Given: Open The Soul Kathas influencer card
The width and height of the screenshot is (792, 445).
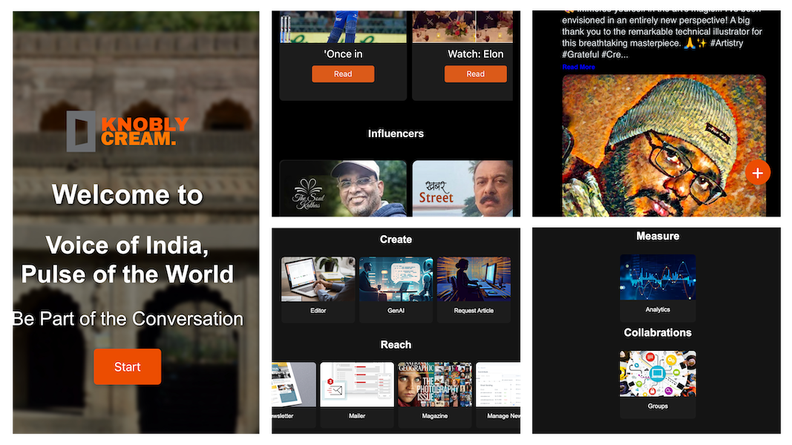Looking at the screenshot, I should coord(343,189).
